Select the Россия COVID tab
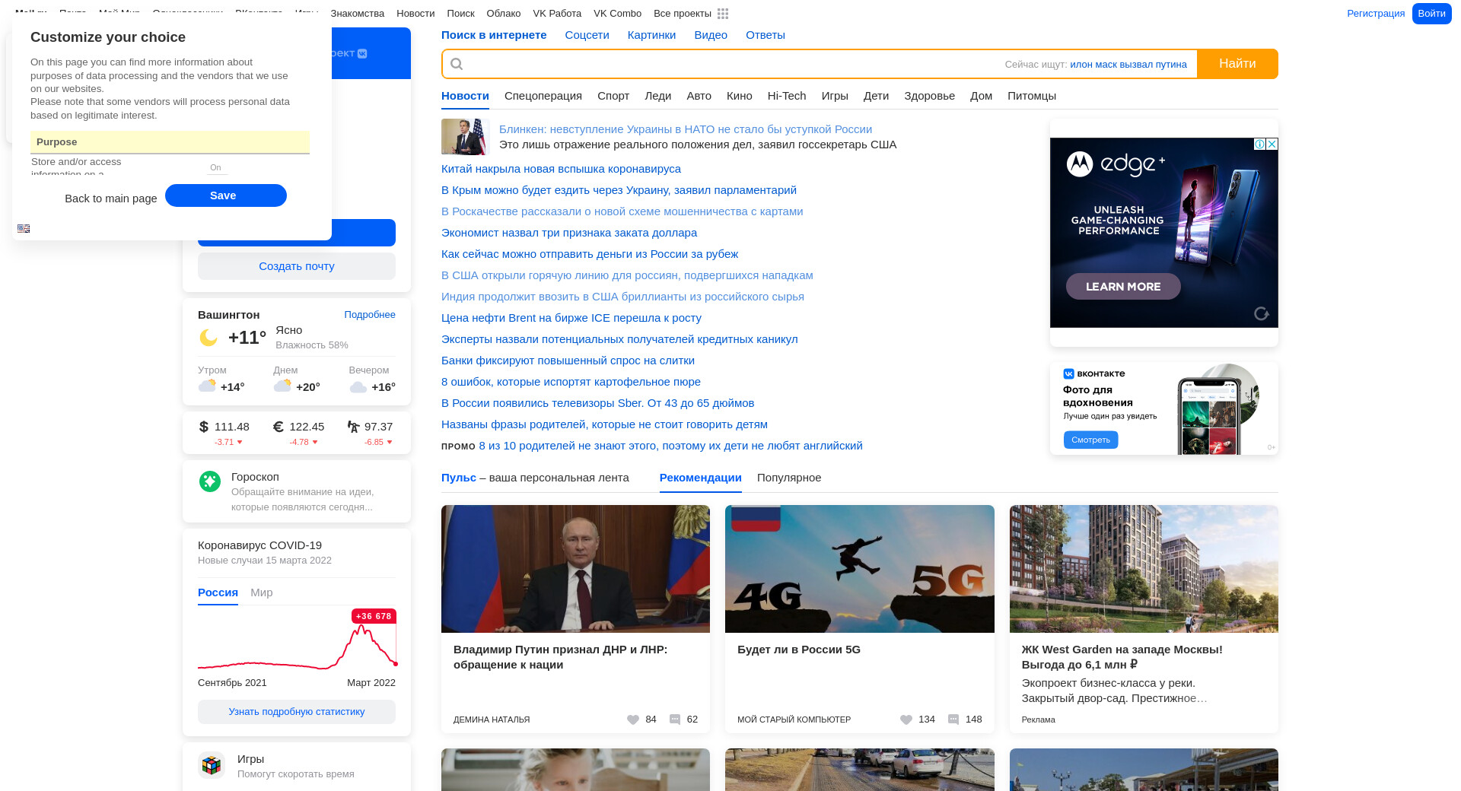The width and height of the screenshot is (1461, 791). [218, 592]
